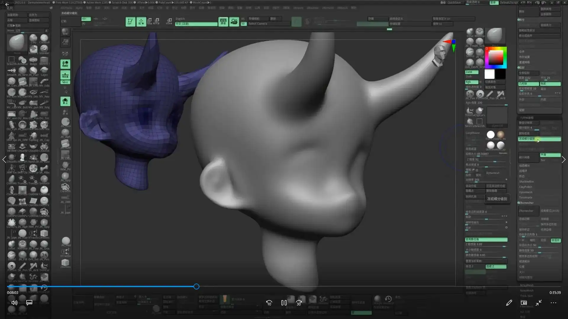
Task: Click the camera icon in top toolbar
Action: tap(234, 22)
